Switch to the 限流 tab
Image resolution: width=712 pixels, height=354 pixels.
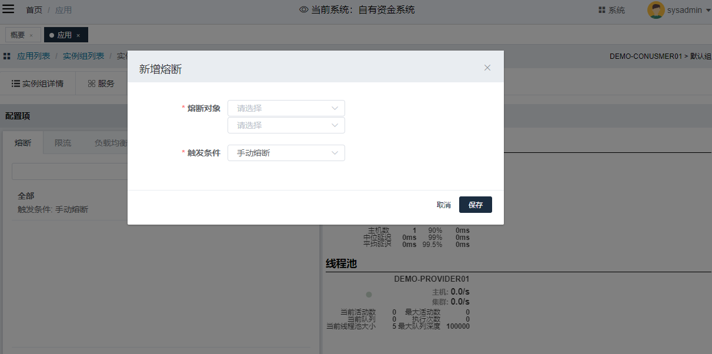[x=63, y=143]
